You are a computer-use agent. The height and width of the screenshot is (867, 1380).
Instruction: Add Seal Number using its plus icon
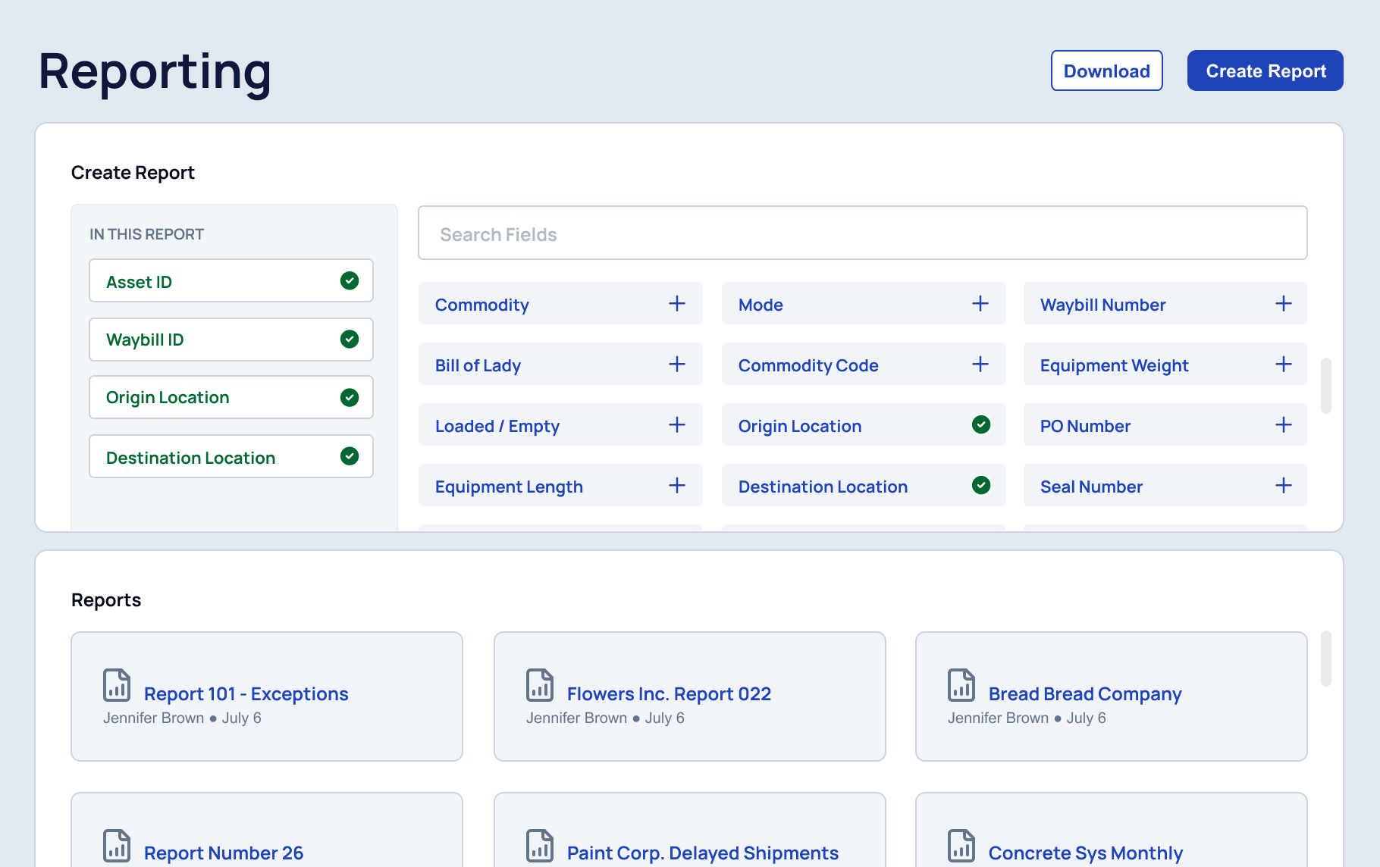pos(1284,486)
